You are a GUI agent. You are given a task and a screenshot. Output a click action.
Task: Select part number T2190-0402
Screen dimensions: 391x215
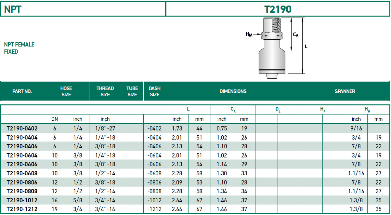click(22, 128)
